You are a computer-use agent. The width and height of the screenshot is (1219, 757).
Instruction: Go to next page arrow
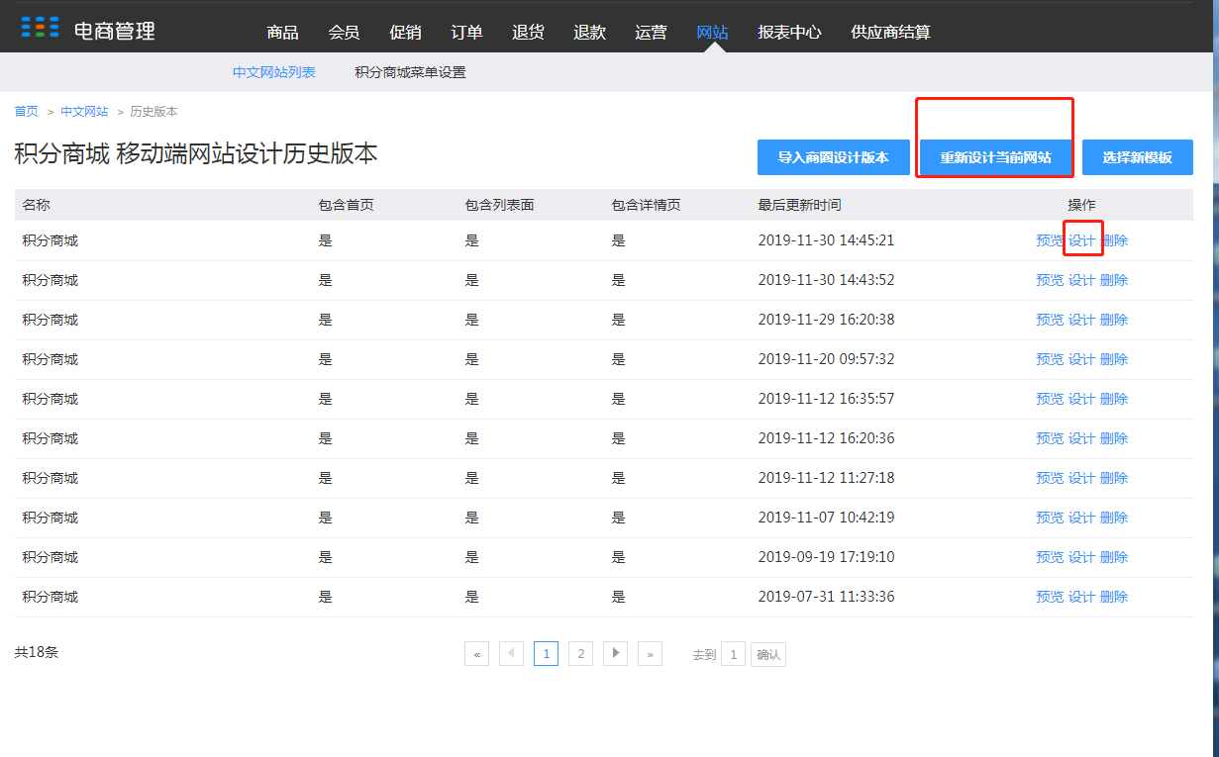tap(616, 654)
